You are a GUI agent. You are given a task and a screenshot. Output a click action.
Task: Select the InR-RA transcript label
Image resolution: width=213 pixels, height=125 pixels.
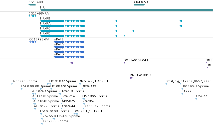[45, 23]
